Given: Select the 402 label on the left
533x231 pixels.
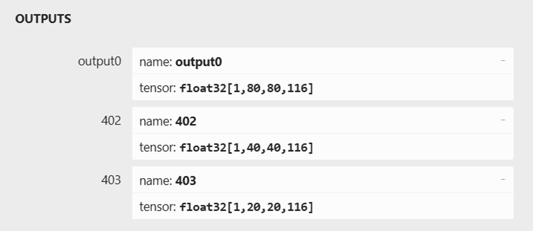Looking at the screenshot, I should click(x=111, y=121).
